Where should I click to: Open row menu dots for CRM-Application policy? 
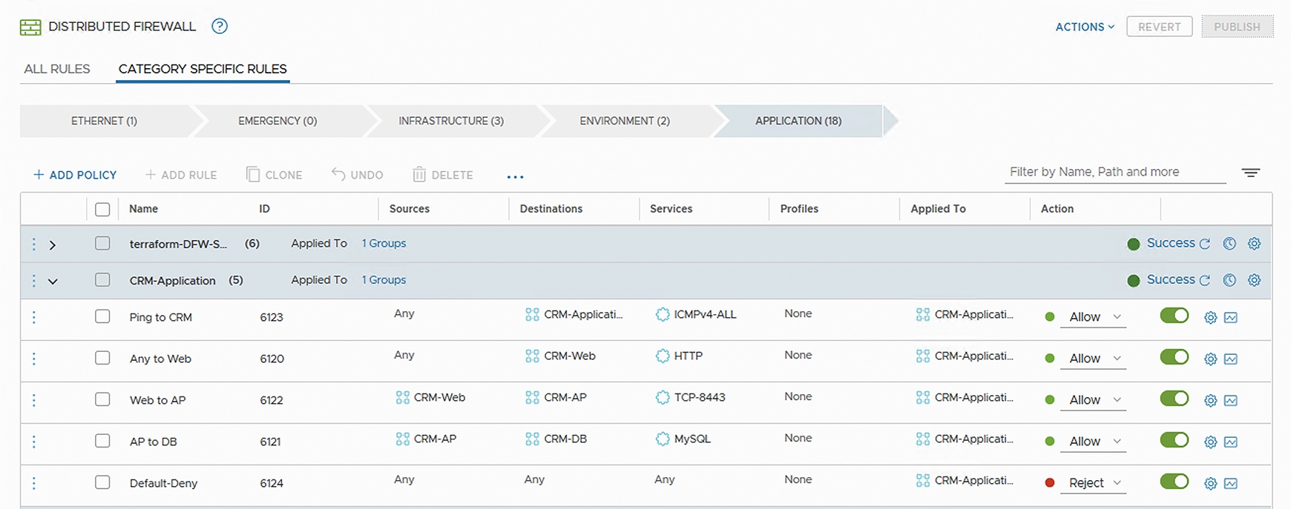click(34, 281)
